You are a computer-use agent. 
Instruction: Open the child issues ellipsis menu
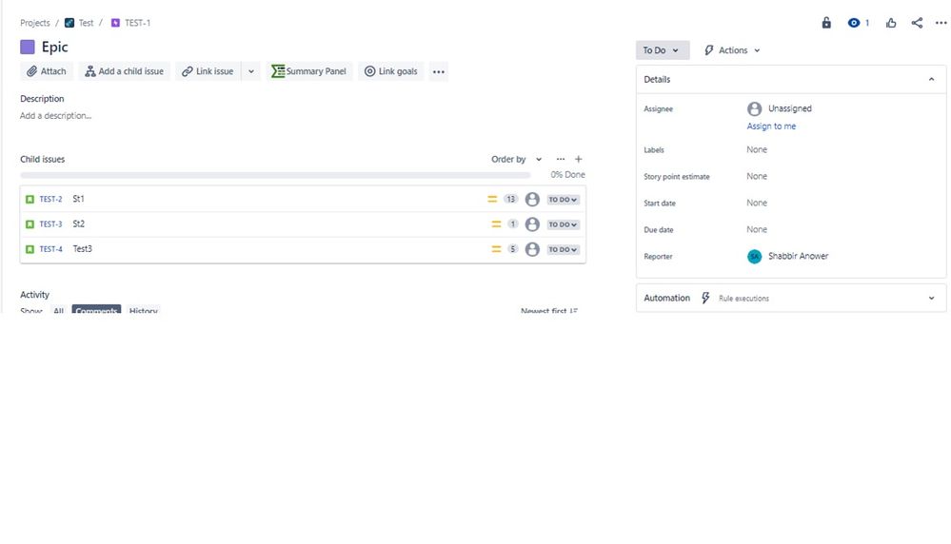tap(561, 160)
